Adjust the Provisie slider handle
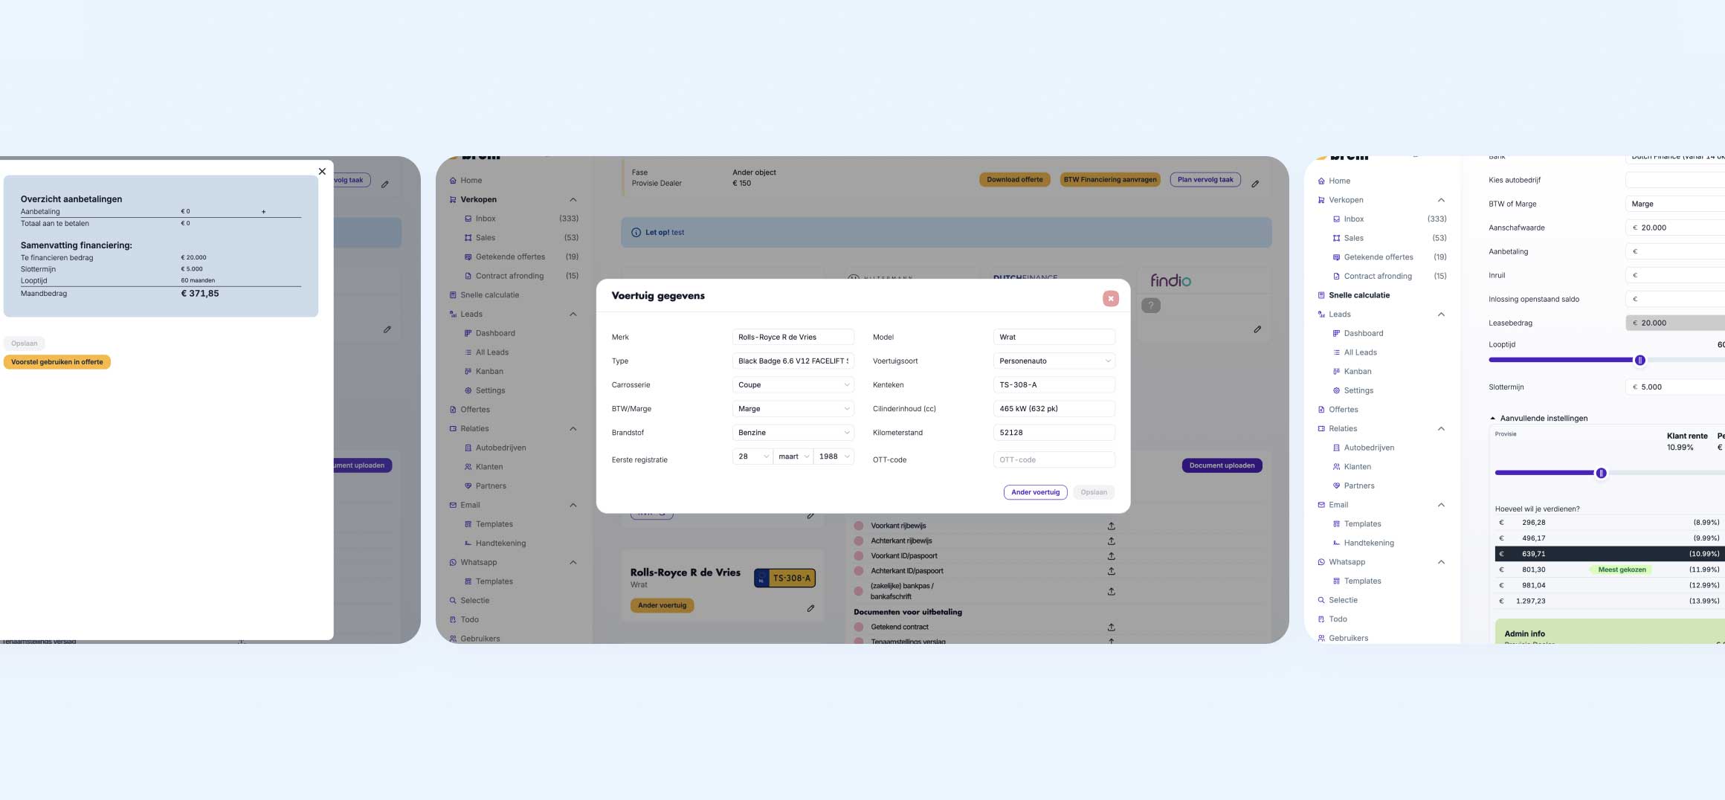The height and width of the screenshot is (800, 1725). click(1601, 473)
